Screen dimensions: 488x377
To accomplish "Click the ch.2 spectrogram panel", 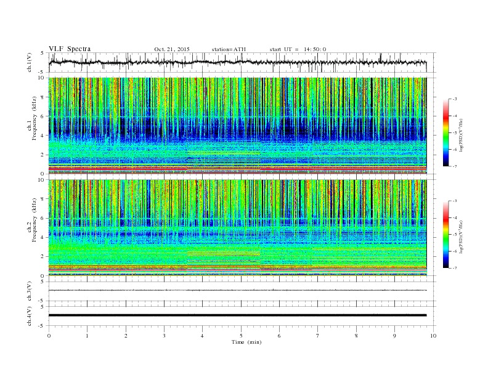I will [237, 228].
